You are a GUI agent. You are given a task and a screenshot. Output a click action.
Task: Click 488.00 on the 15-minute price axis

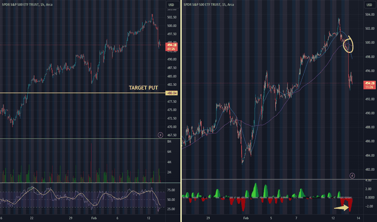pos(370,127)
